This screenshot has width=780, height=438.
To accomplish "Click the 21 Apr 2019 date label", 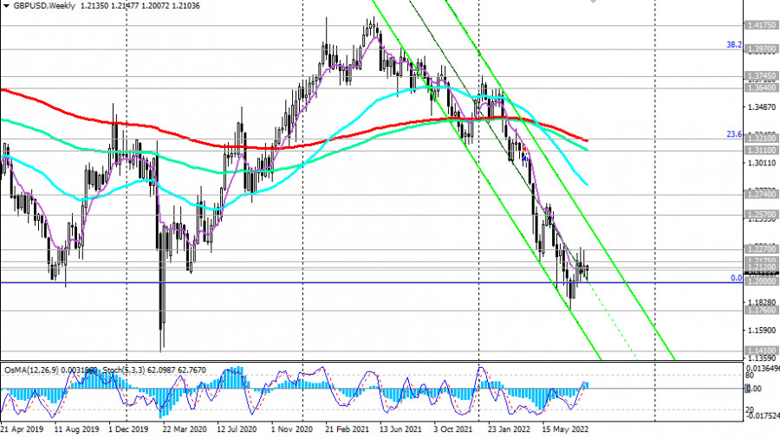I will pos(23,428).
